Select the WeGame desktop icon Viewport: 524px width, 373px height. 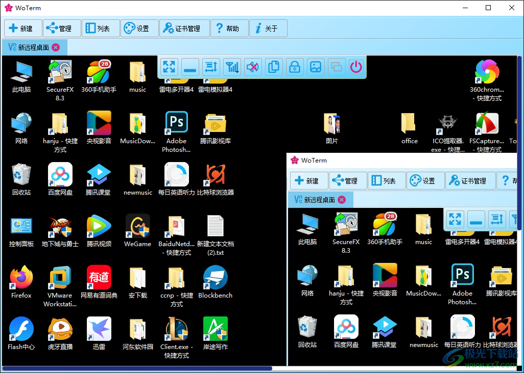coord(138,232)
